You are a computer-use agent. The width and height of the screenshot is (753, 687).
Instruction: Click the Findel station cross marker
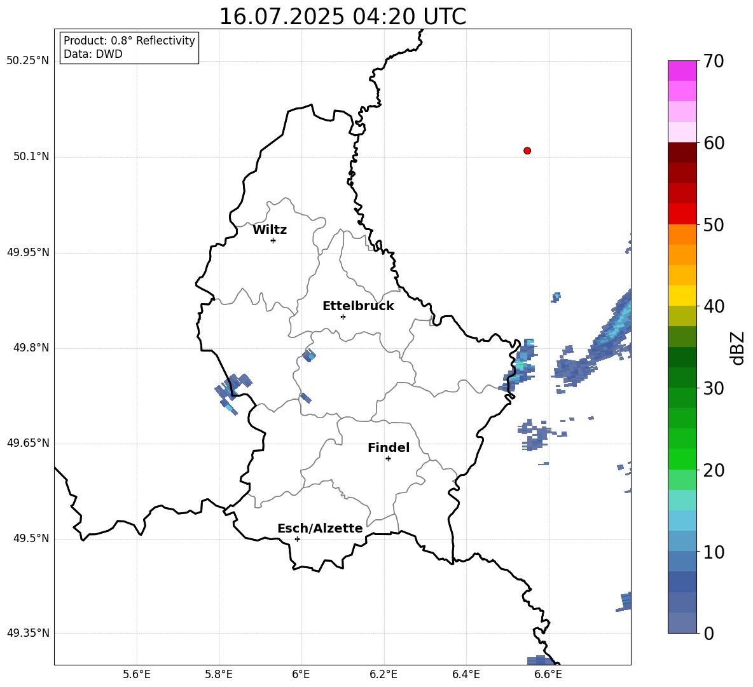click(x=388, y=459)
